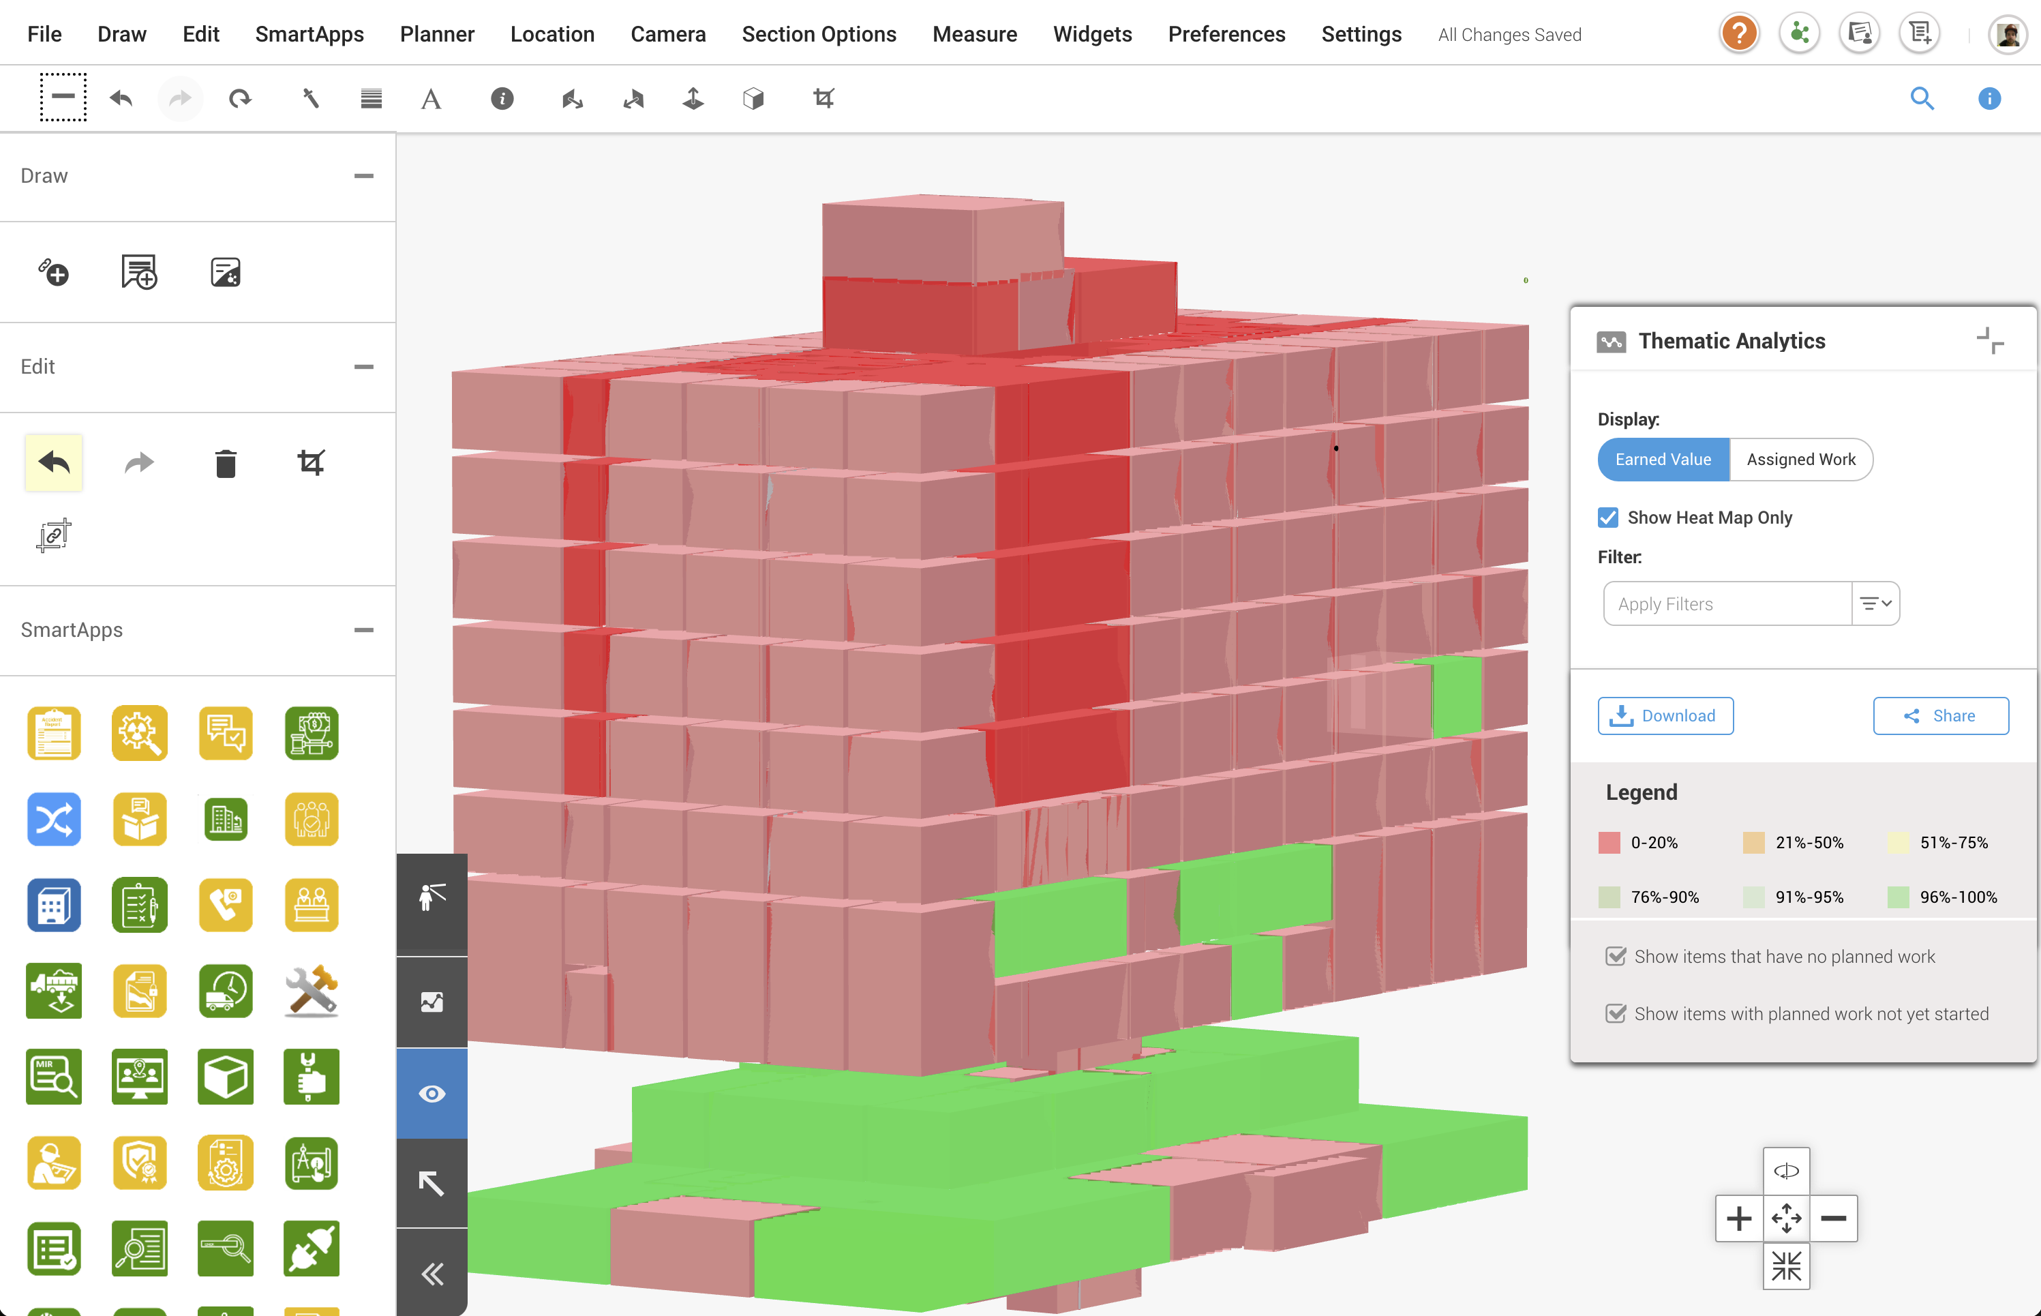Click the blue search magnifier icon
Image resolution: width=2041 pixels, height=1316 pixels.
pos(1922,98)
